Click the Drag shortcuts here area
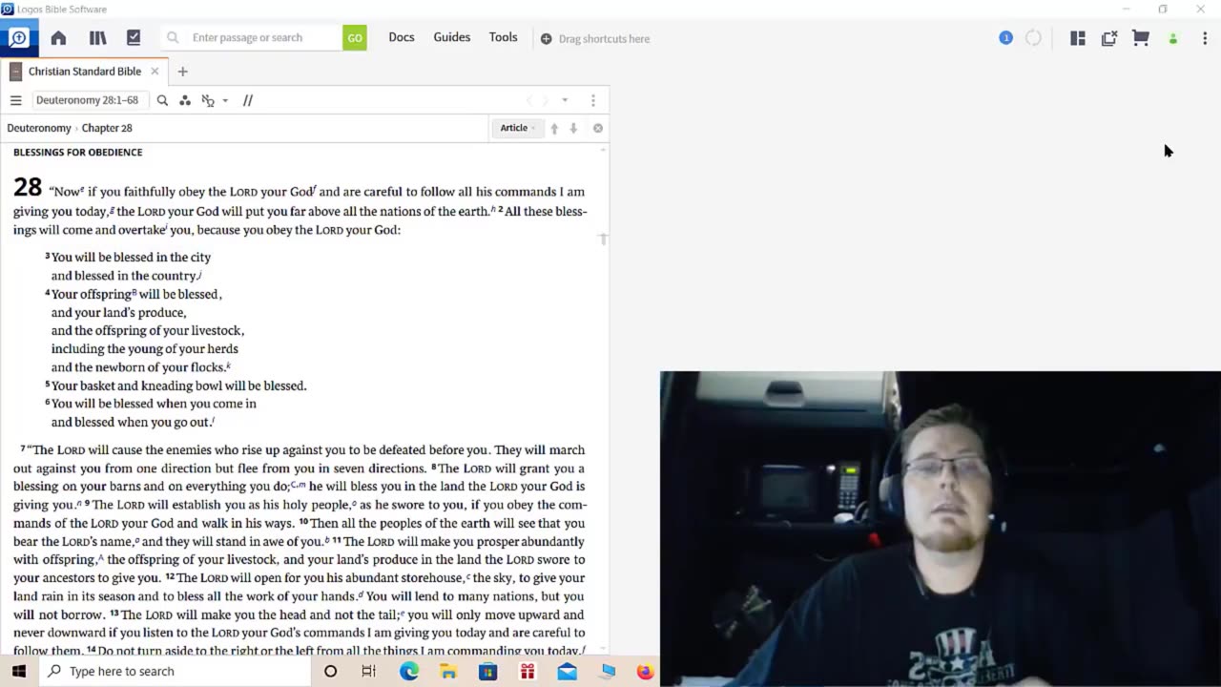 (x=595, y=39)
